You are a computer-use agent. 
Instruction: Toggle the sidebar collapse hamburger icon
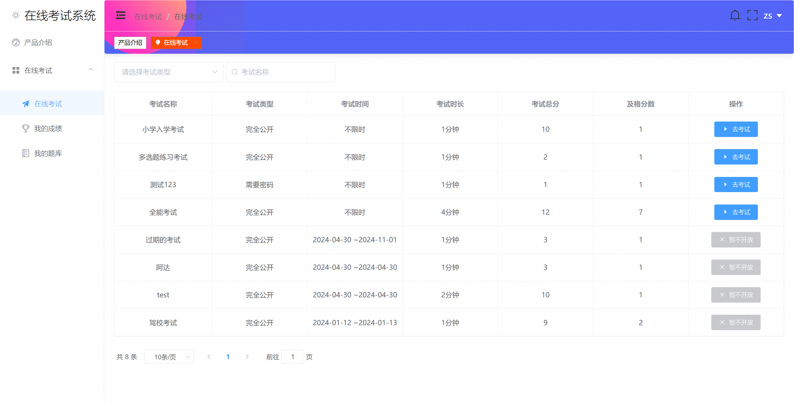click(120, 15)
